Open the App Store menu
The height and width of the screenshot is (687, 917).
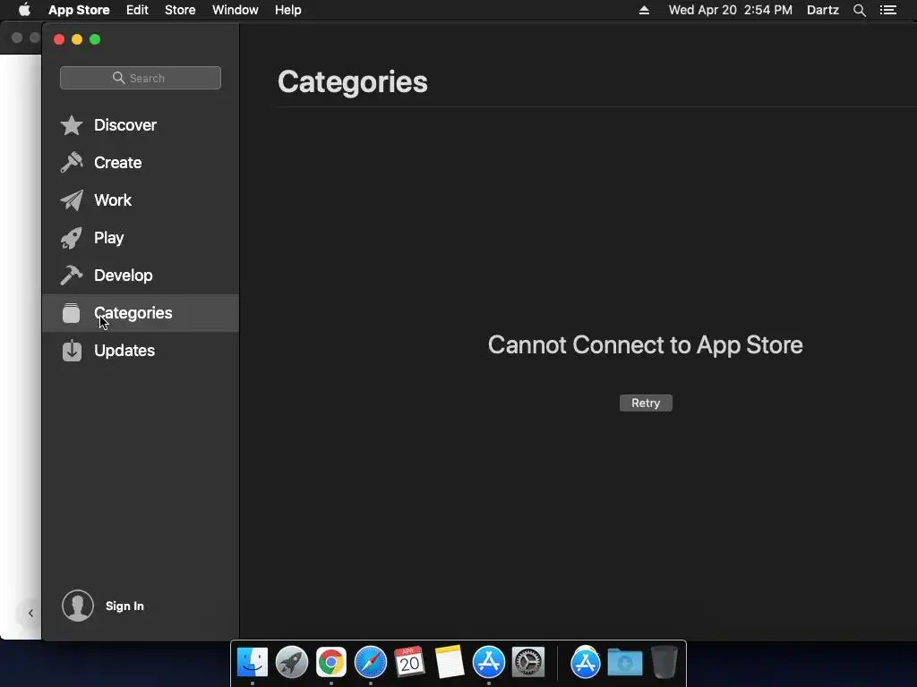[79, 10]
